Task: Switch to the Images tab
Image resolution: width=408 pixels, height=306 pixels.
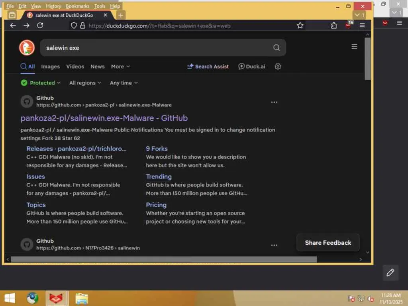Action: pyautogui.click(x=51, y=67)
